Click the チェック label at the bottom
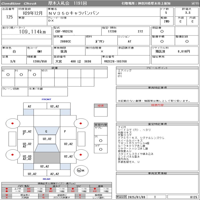This screenshot has height=200, width=200. click(121, 197)
